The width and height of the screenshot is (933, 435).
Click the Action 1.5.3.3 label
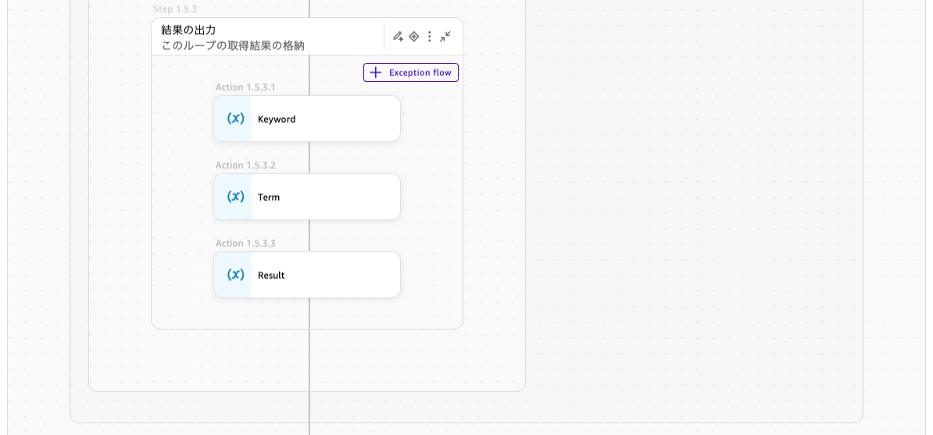pos(245,244)
